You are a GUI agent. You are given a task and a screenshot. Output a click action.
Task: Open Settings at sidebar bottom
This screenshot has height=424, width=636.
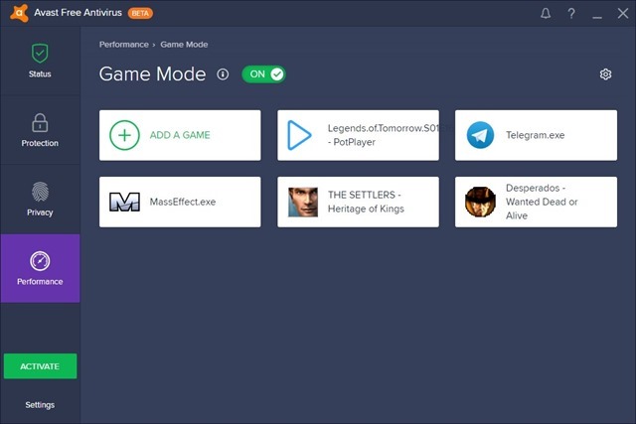(40, 405)
